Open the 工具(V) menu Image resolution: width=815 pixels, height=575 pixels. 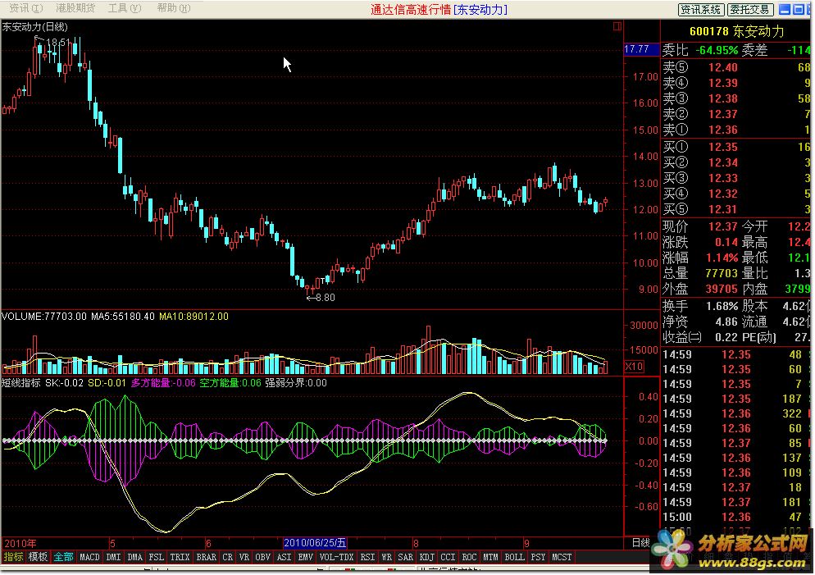click(125, 8)
